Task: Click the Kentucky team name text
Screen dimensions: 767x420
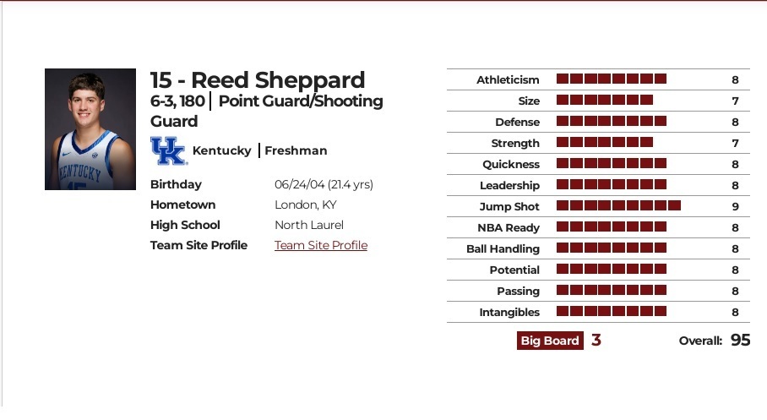Action: click(x=221, y=150)
